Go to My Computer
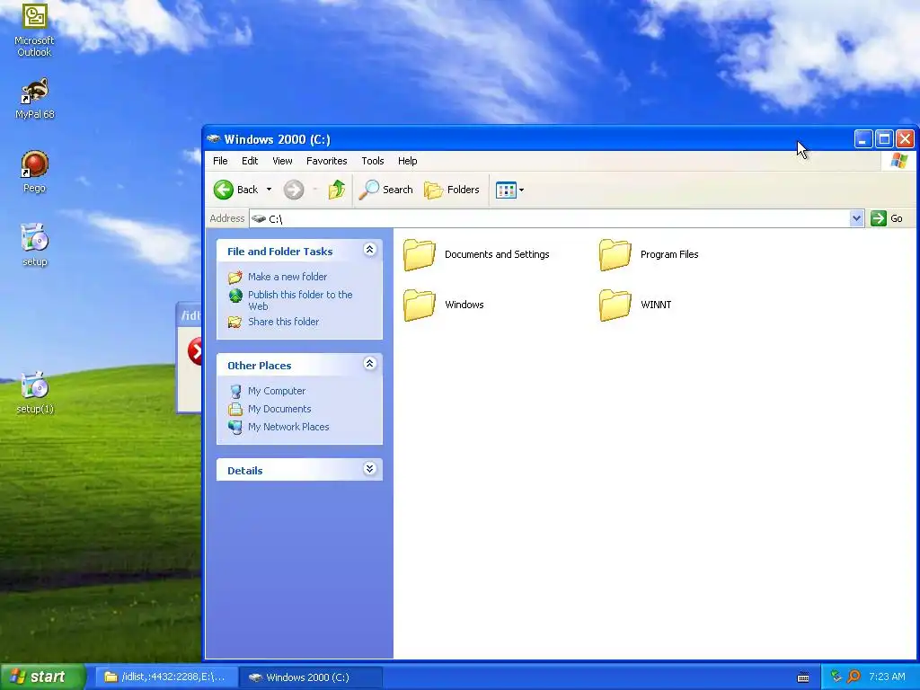The image size is (920, 690). (277, 391)
